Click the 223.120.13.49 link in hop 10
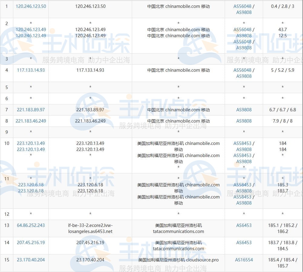 point(31,143)
